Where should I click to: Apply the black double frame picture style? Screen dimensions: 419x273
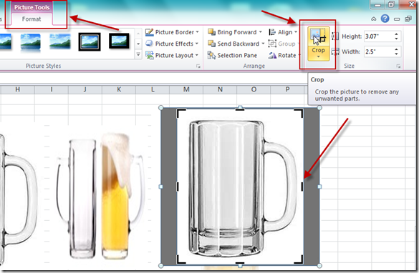90,42
